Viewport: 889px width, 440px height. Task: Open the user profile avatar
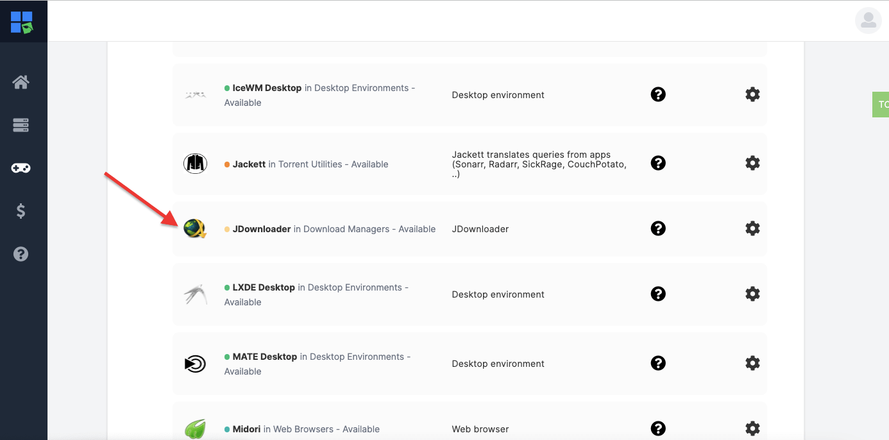pyautogui.click(x=868, y=21)
